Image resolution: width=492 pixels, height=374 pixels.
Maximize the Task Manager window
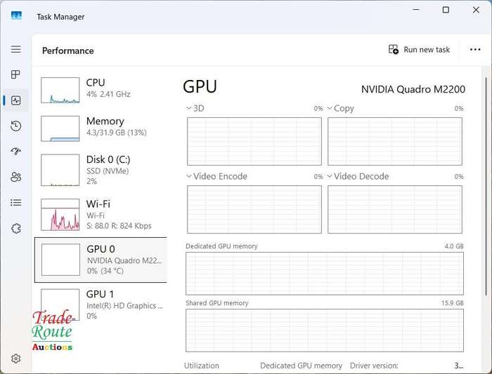coord(446,10)
